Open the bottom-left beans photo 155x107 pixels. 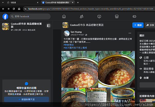[73, 97]
